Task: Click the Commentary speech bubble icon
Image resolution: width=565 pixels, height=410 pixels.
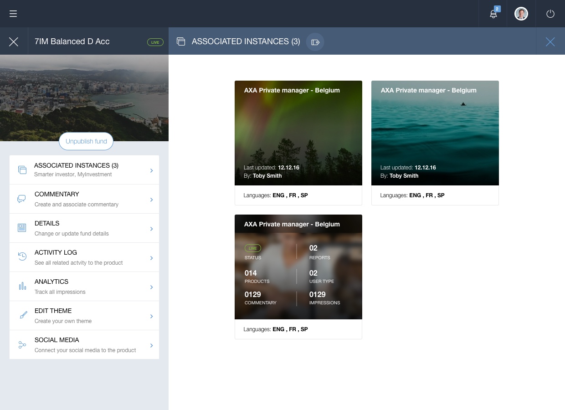Action: 22,199
